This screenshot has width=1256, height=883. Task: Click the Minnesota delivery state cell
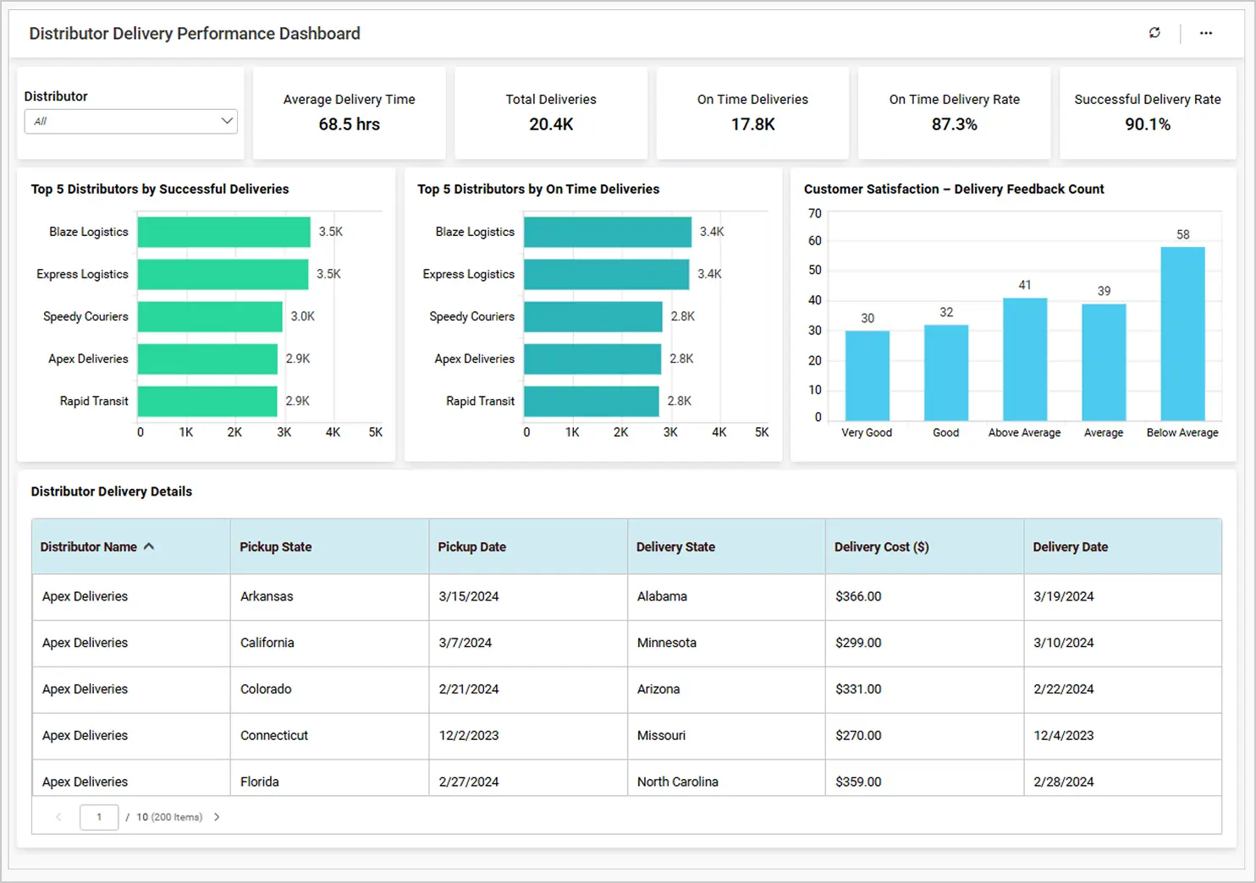point(726,644)
